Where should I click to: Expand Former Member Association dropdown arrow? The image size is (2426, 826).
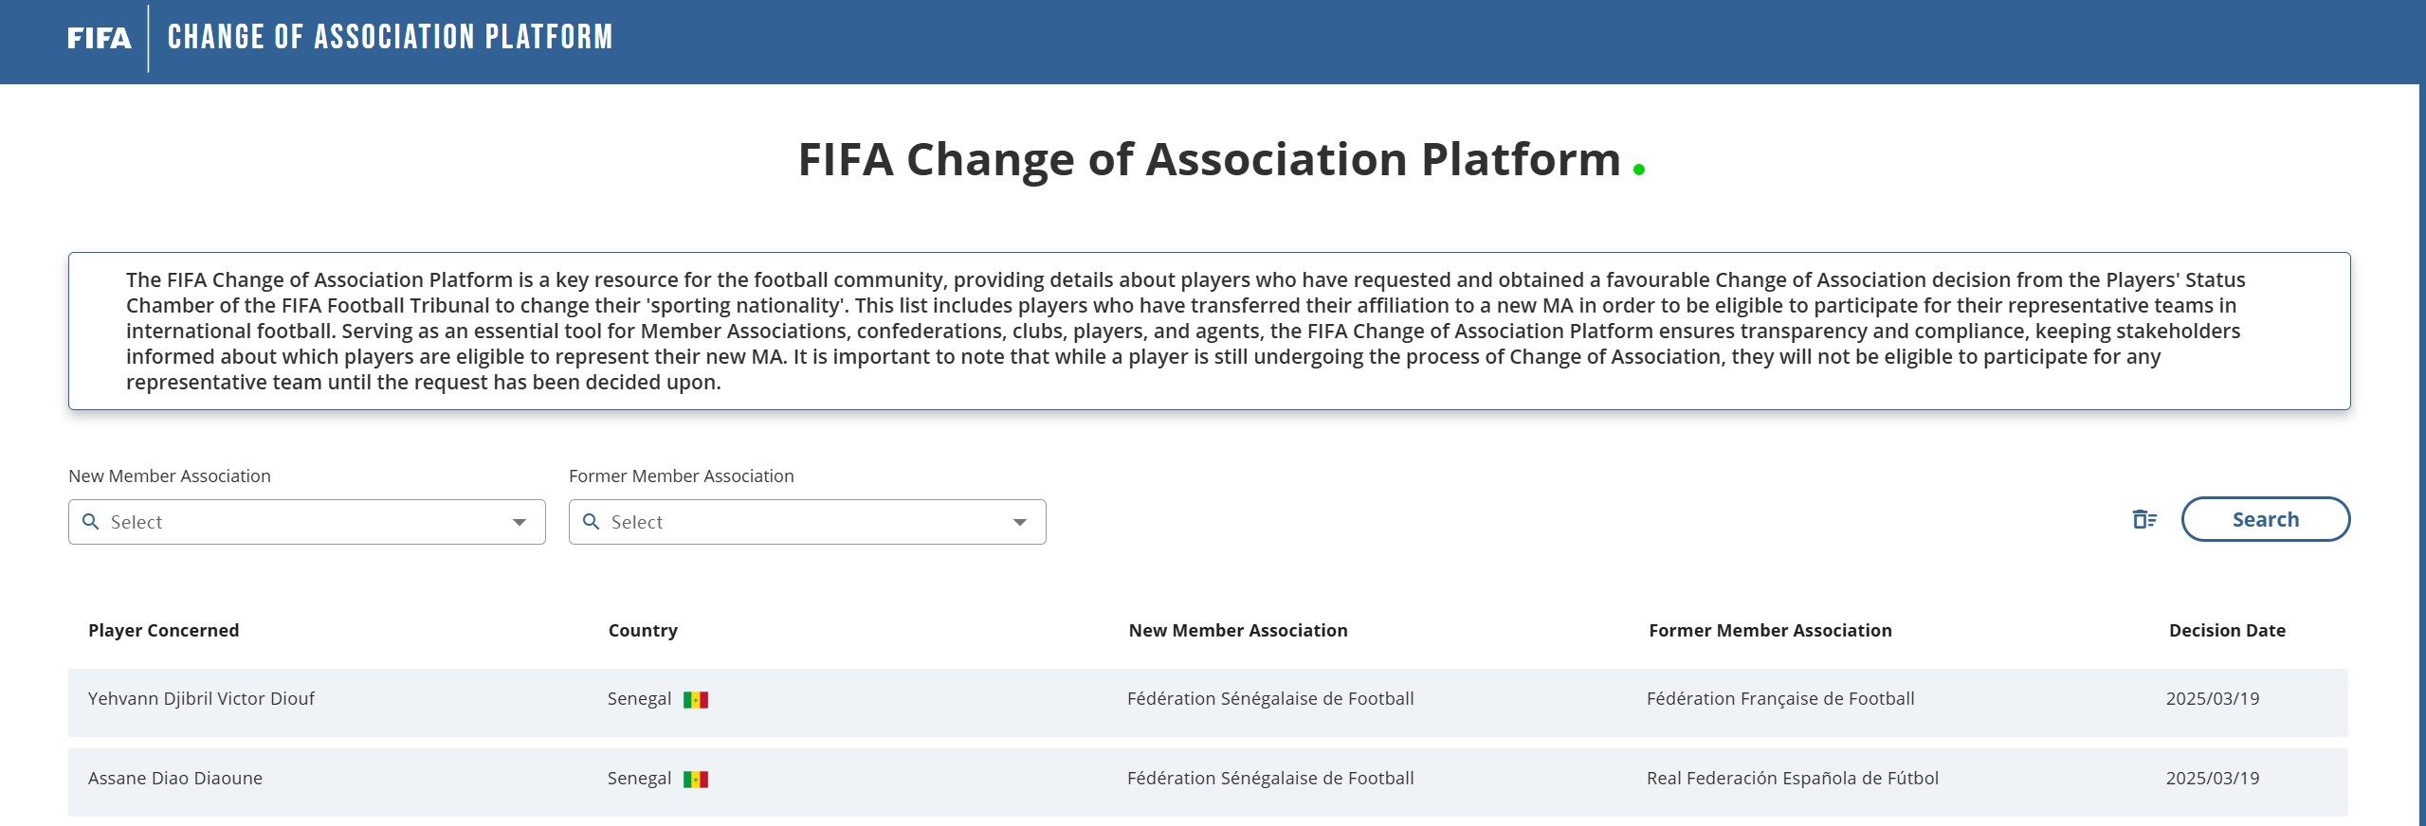(1020, 523)
